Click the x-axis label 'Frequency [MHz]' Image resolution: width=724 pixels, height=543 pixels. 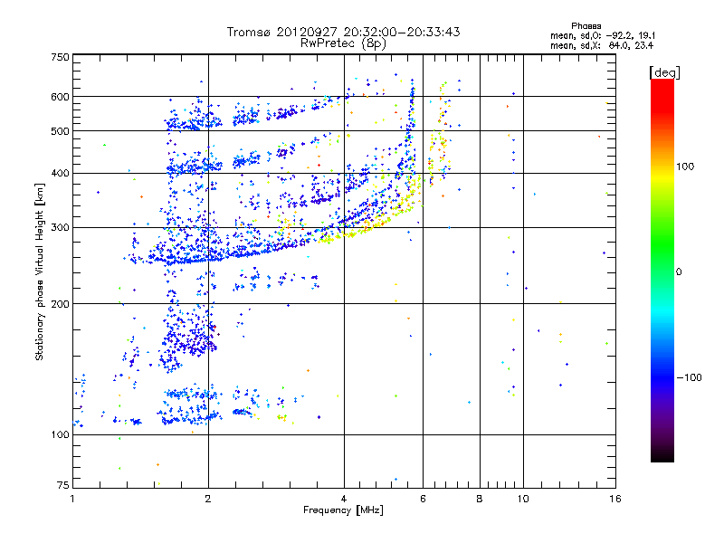[343, 510]
